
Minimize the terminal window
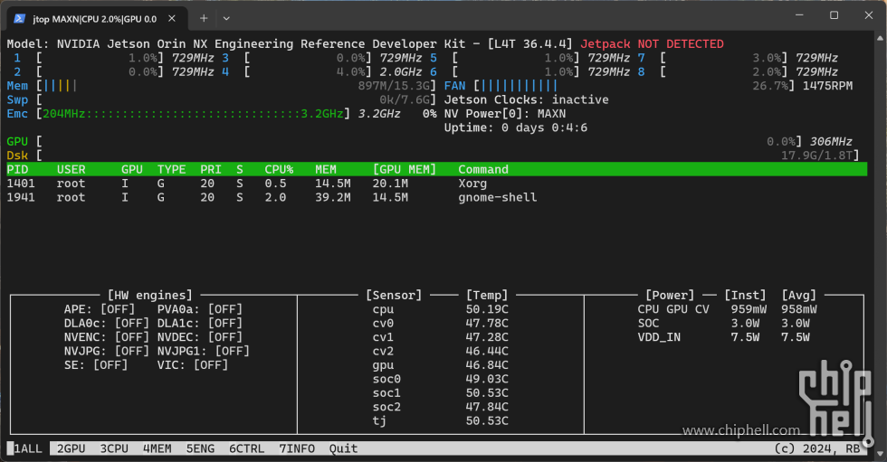point(799,15)
